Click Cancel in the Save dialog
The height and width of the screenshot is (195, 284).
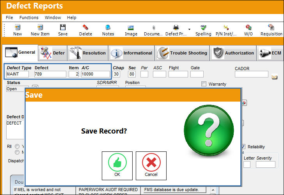tap(151, 166)
